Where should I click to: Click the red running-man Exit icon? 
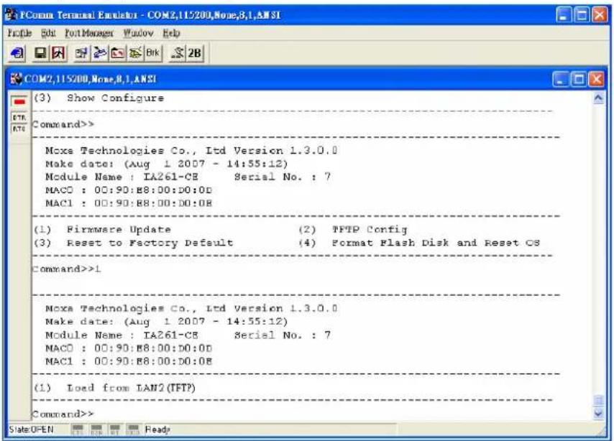tap(58, 53)
